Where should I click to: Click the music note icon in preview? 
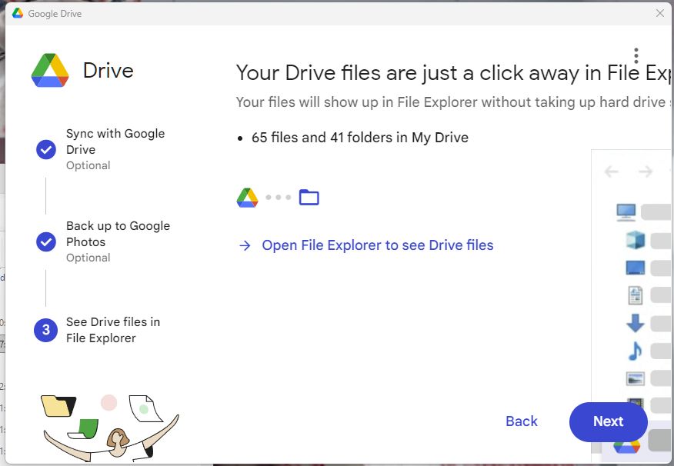coord(636,351)
